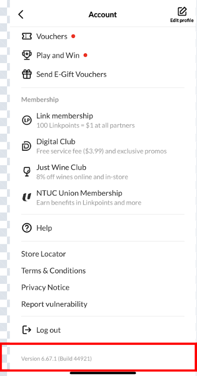Open the Privacy Notice link

coord(45,287)
